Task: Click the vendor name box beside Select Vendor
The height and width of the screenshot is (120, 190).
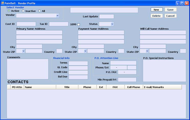Action: [104, 10]
